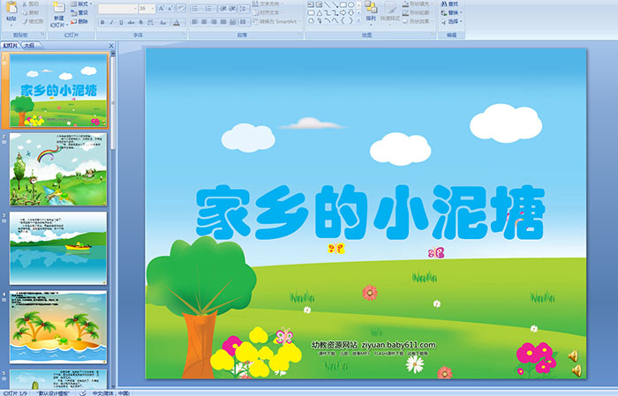Image resolution: width=618 pixels, height=396 pixels.
Task: Click the numbered list icon
Action: coord(210,9)
